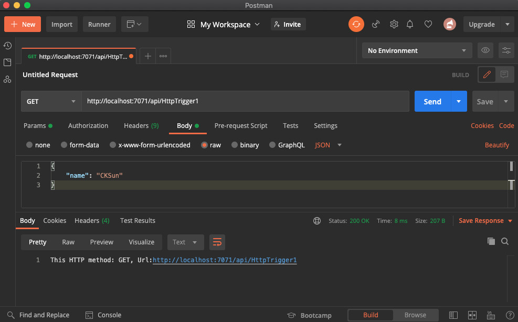The width and height of the screenshot is (518, 322).
Task: Open the help question mark icon
Action: click(x=510, y=315)
